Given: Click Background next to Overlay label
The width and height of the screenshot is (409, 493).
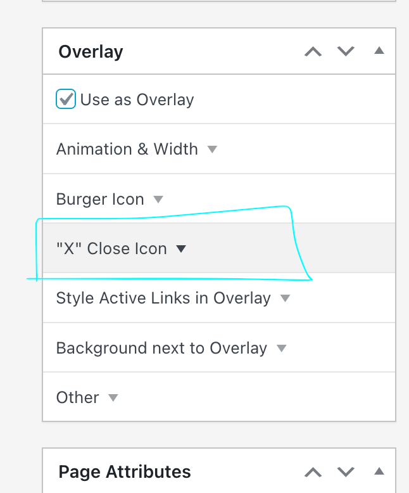Looking at the screenshot, I should 161,349.
